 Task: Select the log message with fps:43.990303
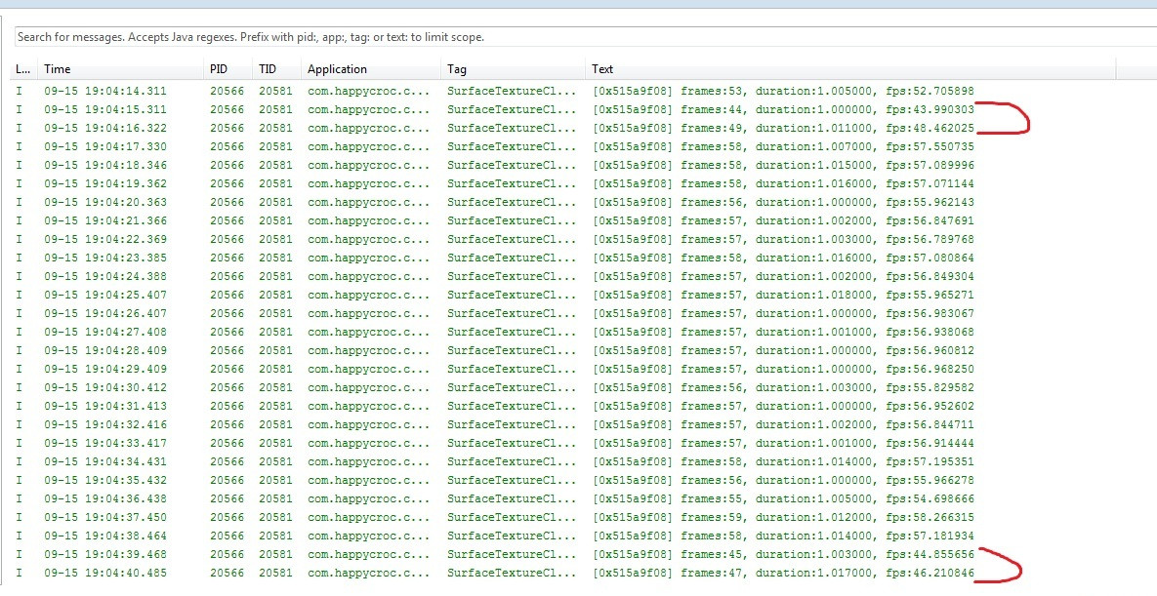pyautogui.click(x=783, y=110)
